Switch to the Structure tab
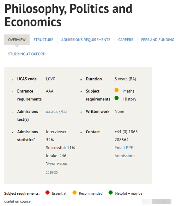 (43, 40)
